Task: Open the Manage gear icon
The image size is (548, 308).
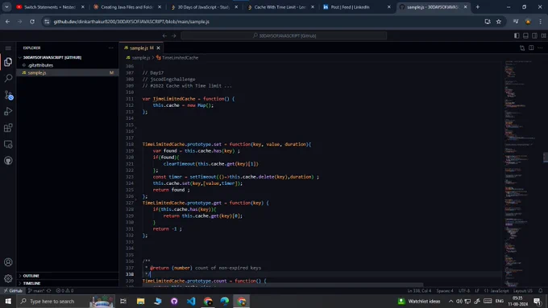Action: pyautogui.click(x=8, y=278)
